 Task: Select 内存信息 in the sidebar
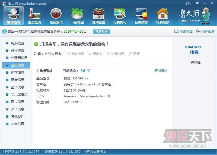click(16, 72)
